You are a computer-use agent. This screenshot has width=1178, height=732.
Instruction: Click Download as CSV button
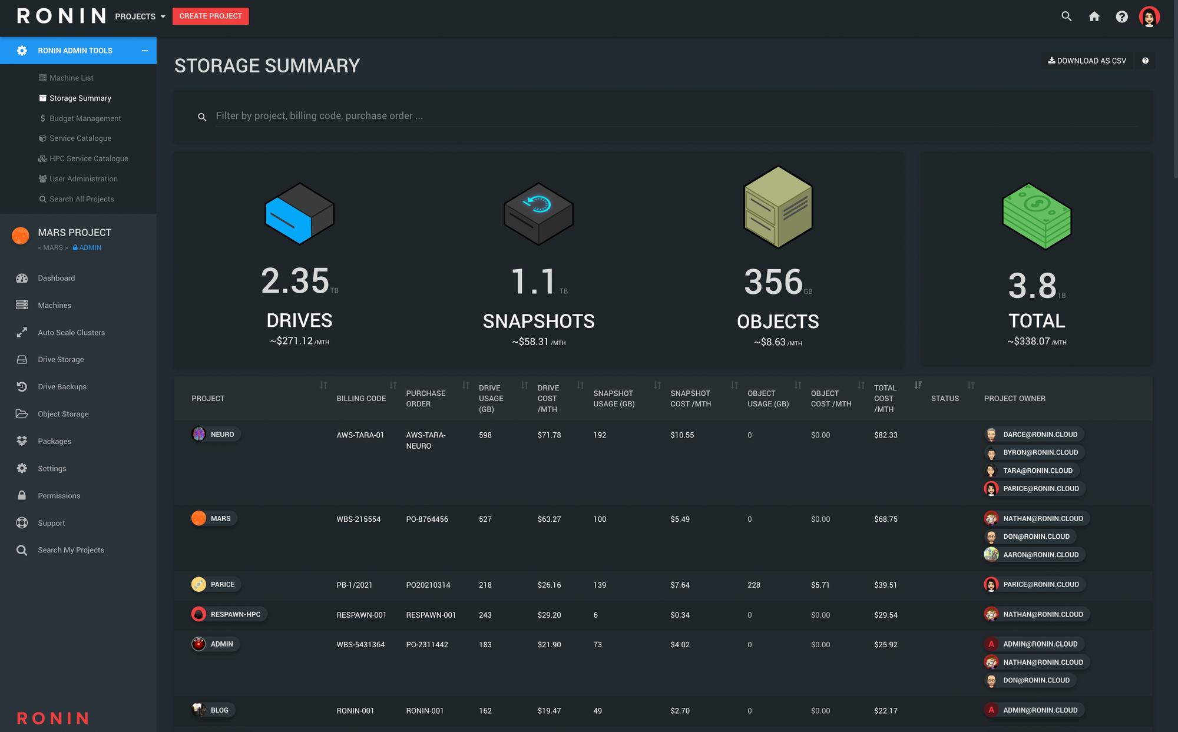pyautogui.click(x=1087, y=61)
